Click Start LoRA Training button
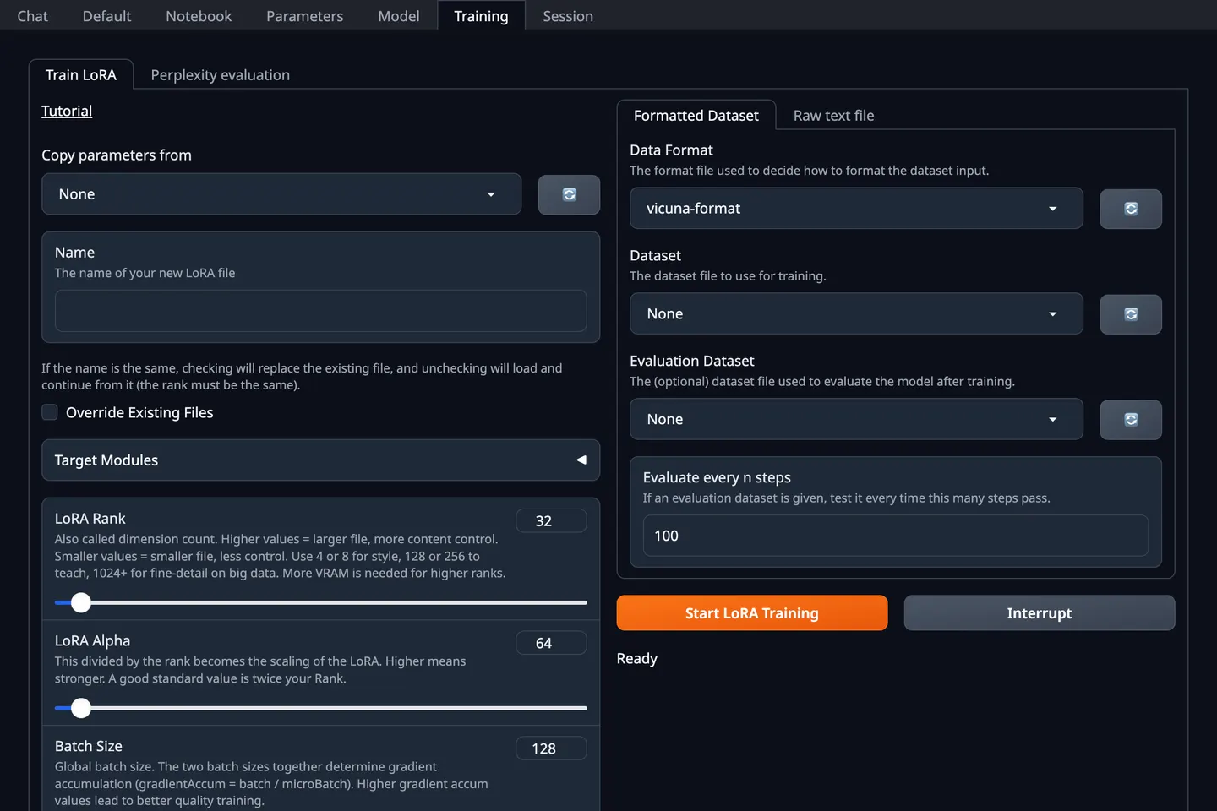The image size is (1217, 811). pos(752,613)
